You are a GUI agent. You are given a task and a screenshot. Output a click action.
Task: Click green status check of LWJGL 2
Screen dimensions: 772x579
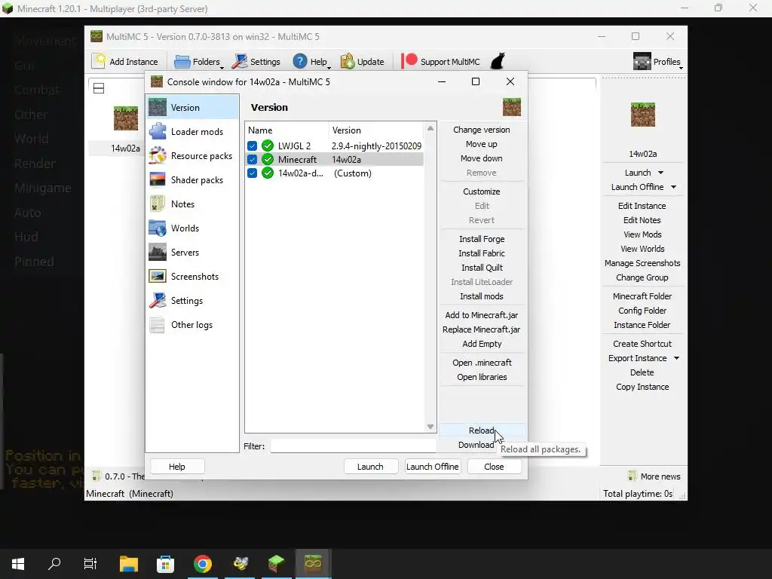point(268,146)
